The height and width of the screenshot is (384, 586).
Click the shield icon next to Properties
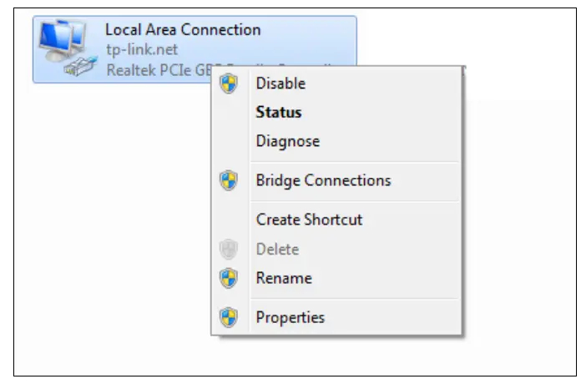pos(229,317)
